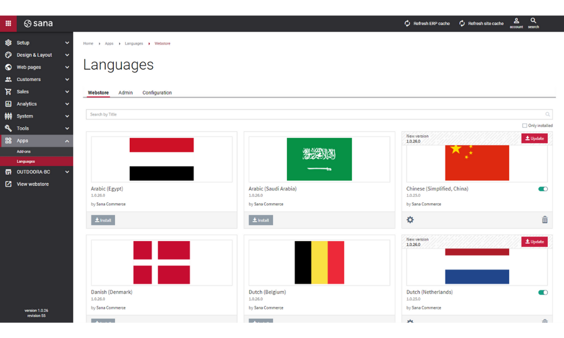Image resolution: width=564 pixels, height=338 pixels.
Task: Click the Sales cart icon
Action: (x=8, y=92)
